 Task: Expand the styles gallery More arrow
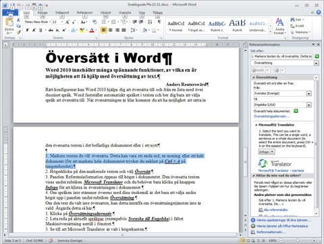pyautogui.click(x=271, y=32)
